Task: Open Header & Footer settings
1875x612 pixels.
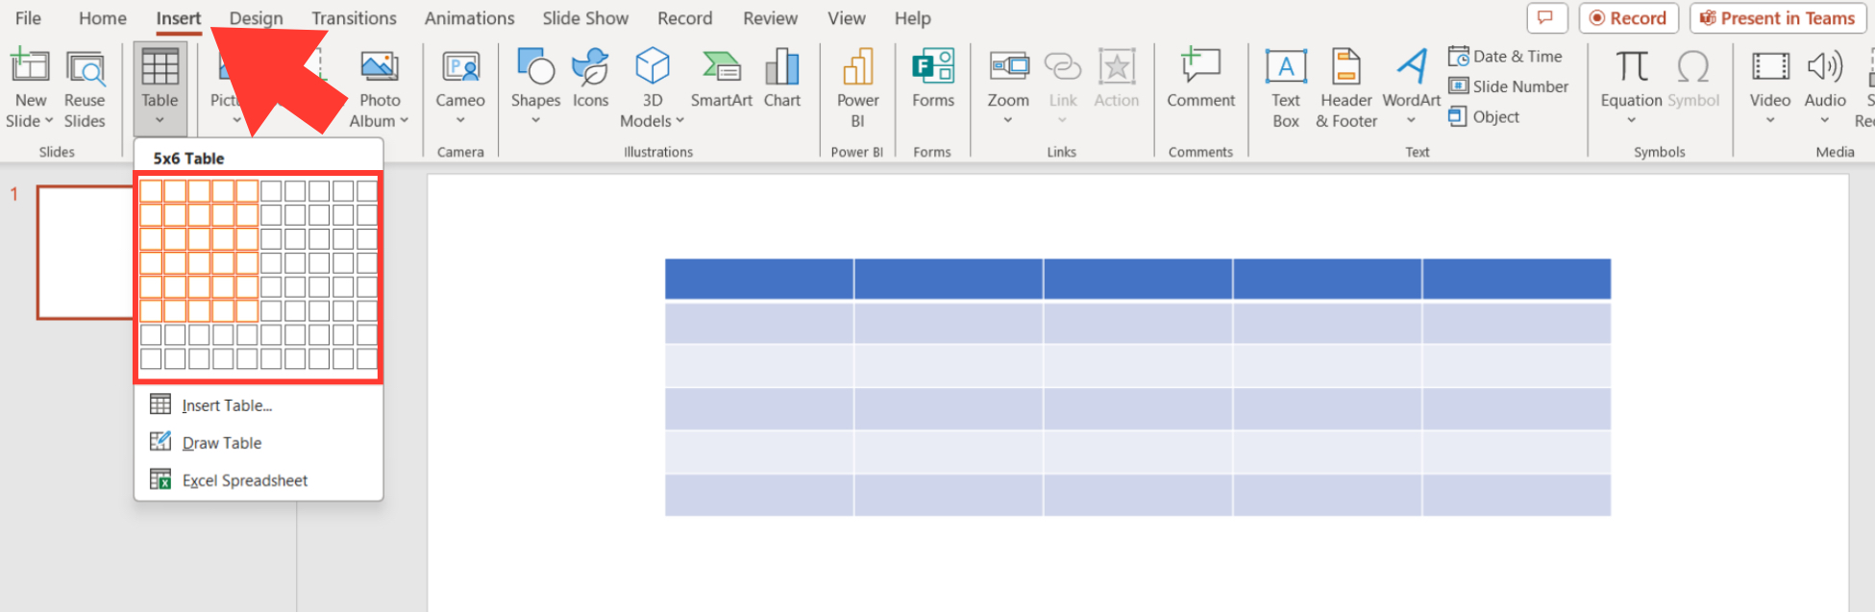Action: coord(1346,88)
